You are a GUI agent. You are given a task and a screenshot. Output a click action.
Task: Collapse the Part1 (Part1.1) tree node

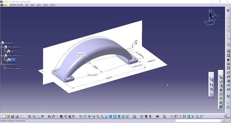[2, 47]
